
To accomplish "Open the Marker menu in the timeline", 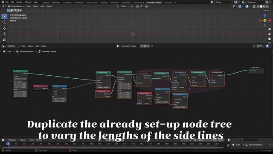I will tap(39, 140).
